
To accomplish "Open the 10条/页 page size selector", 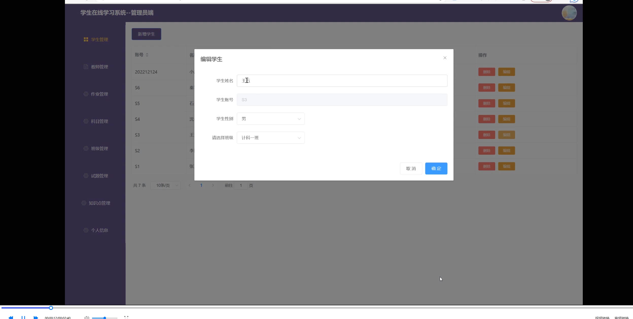I will pyautogui.click(x=165, y=186).
